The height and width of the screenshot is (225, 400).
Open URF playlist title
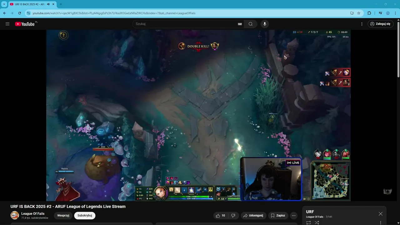(310, 212)
